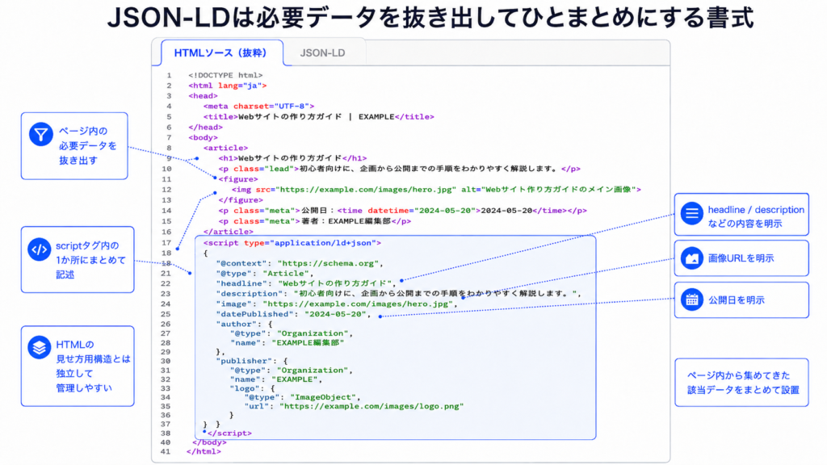Image resolution: width=827 pixels, height=465 pixels.
Task: Click the "@type": "Article" line
Action: point(264,273)
